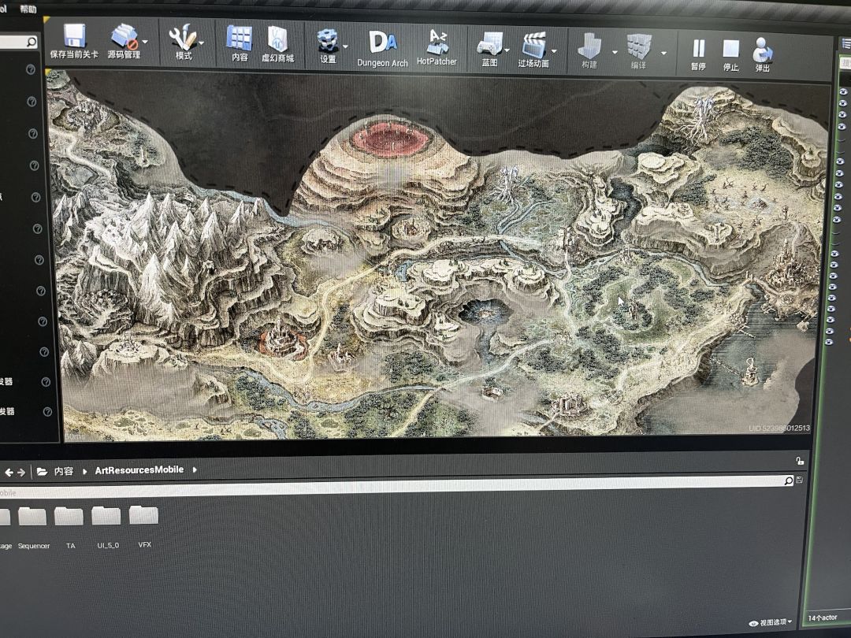Screen dimensions: 851x638
Task: Click the content browser search magnifier
Action: coord(788,480)
